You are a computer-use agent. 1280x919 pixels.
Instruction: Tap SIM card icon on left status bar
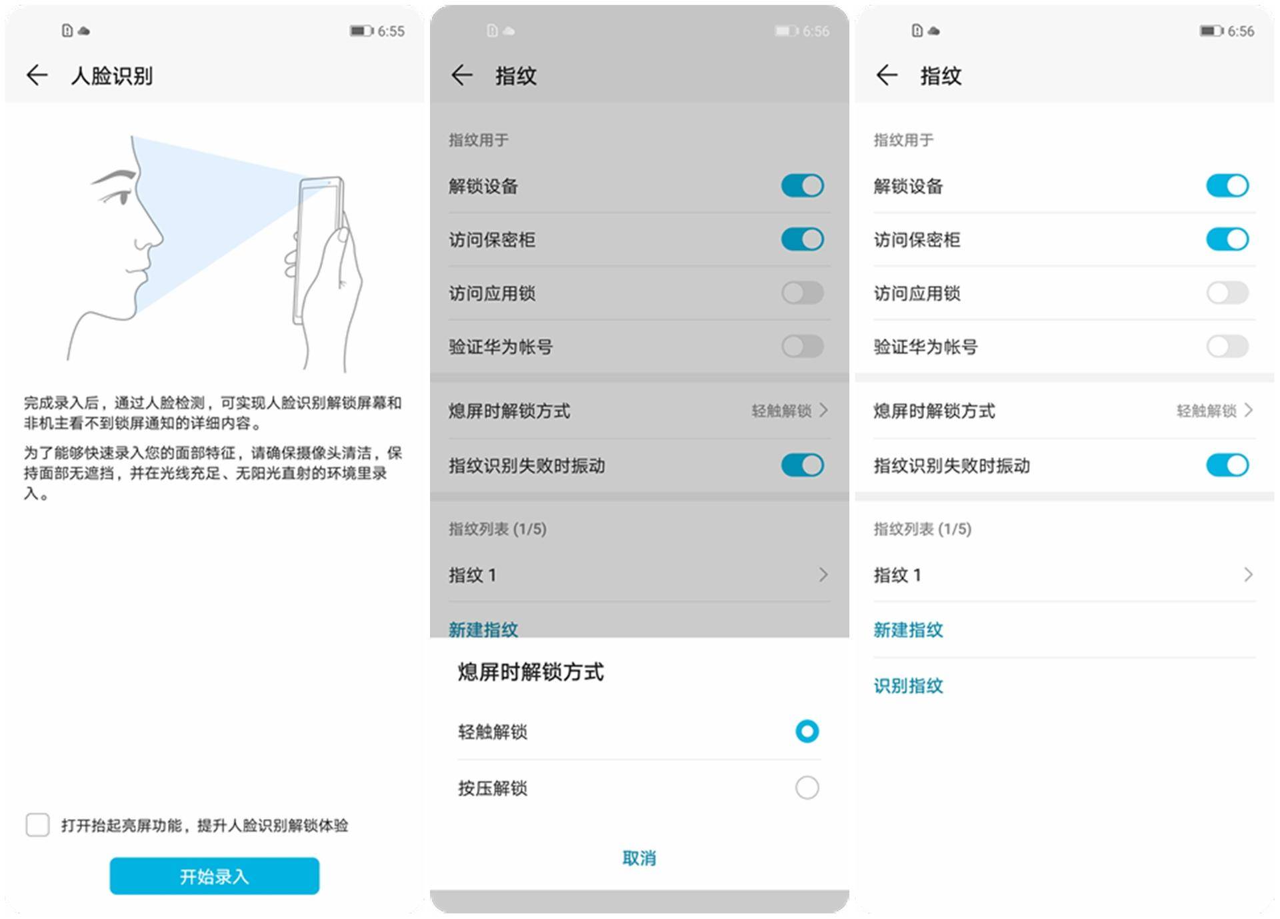pos(67,31)
